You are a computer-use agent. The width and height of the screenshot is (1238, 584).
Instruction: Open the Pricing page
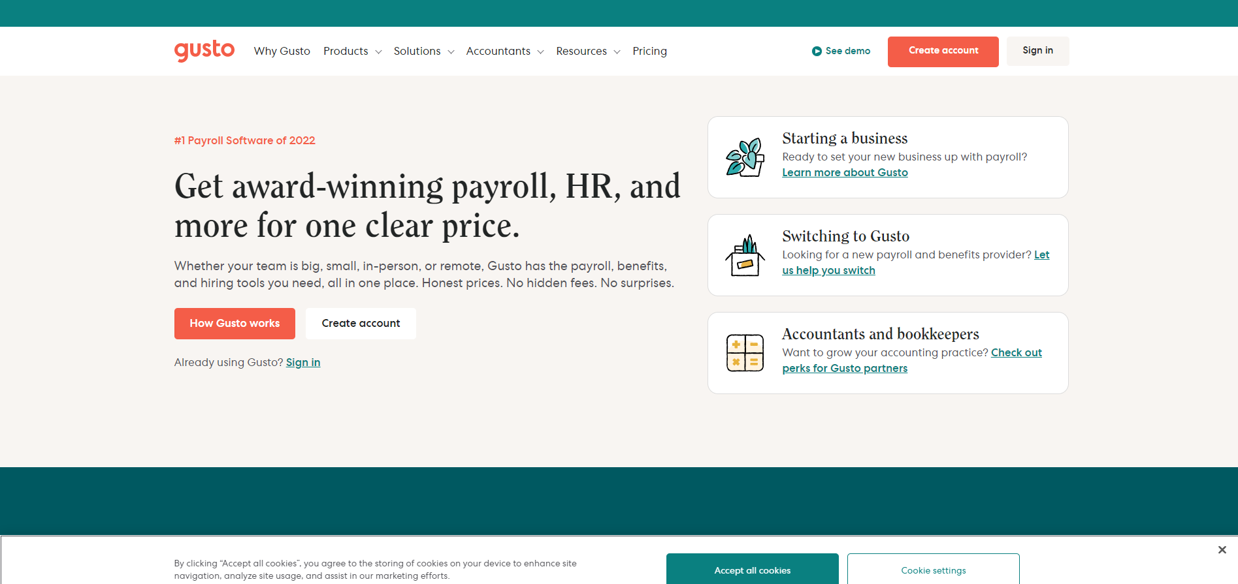click(x=649, y=51)
